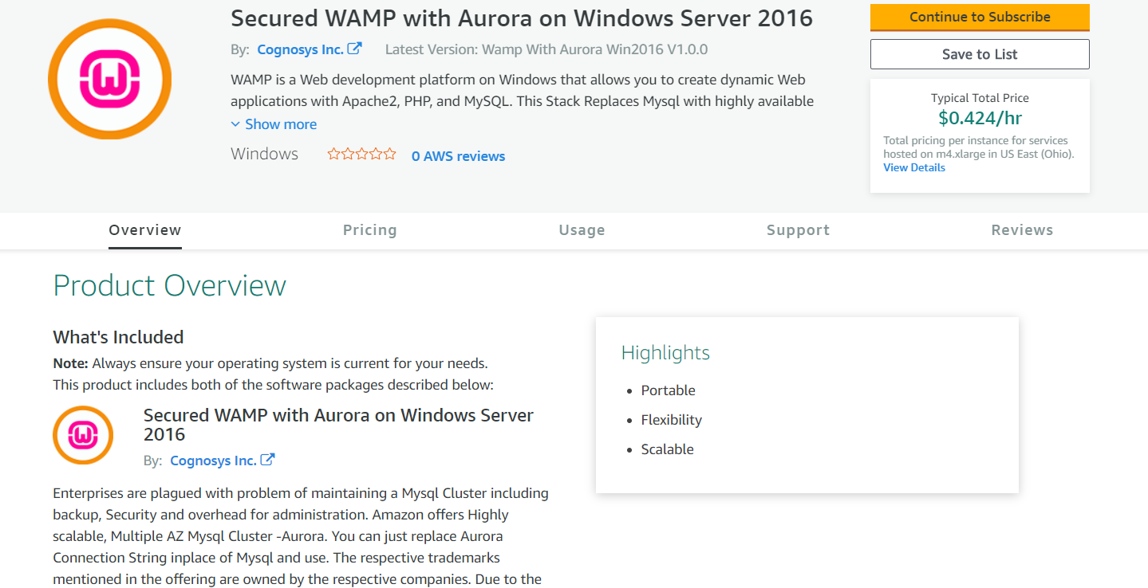Switch to the Overview tab
Viewport: 1148px width, 588px height.
pyautogui.click(x=145, y=230)
